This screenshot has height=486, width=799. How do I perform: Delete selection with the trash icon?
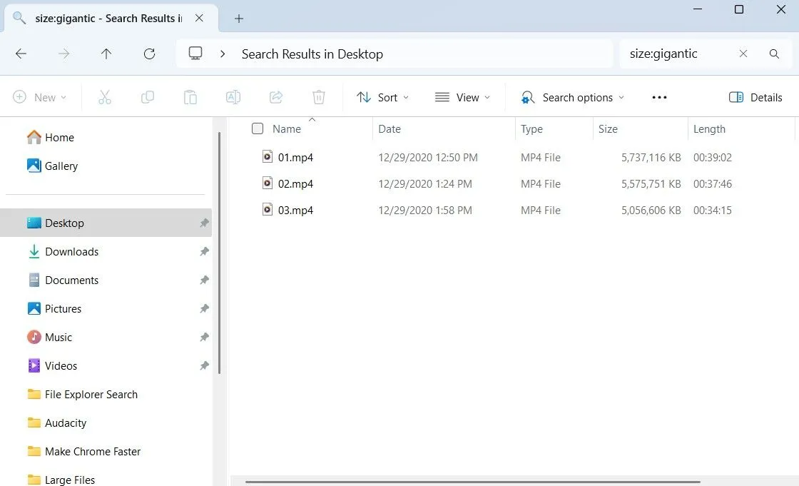[319, 97]
